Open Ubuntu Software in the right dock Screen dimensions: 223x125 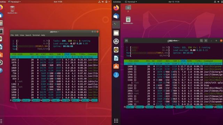(x=116, y=66)
